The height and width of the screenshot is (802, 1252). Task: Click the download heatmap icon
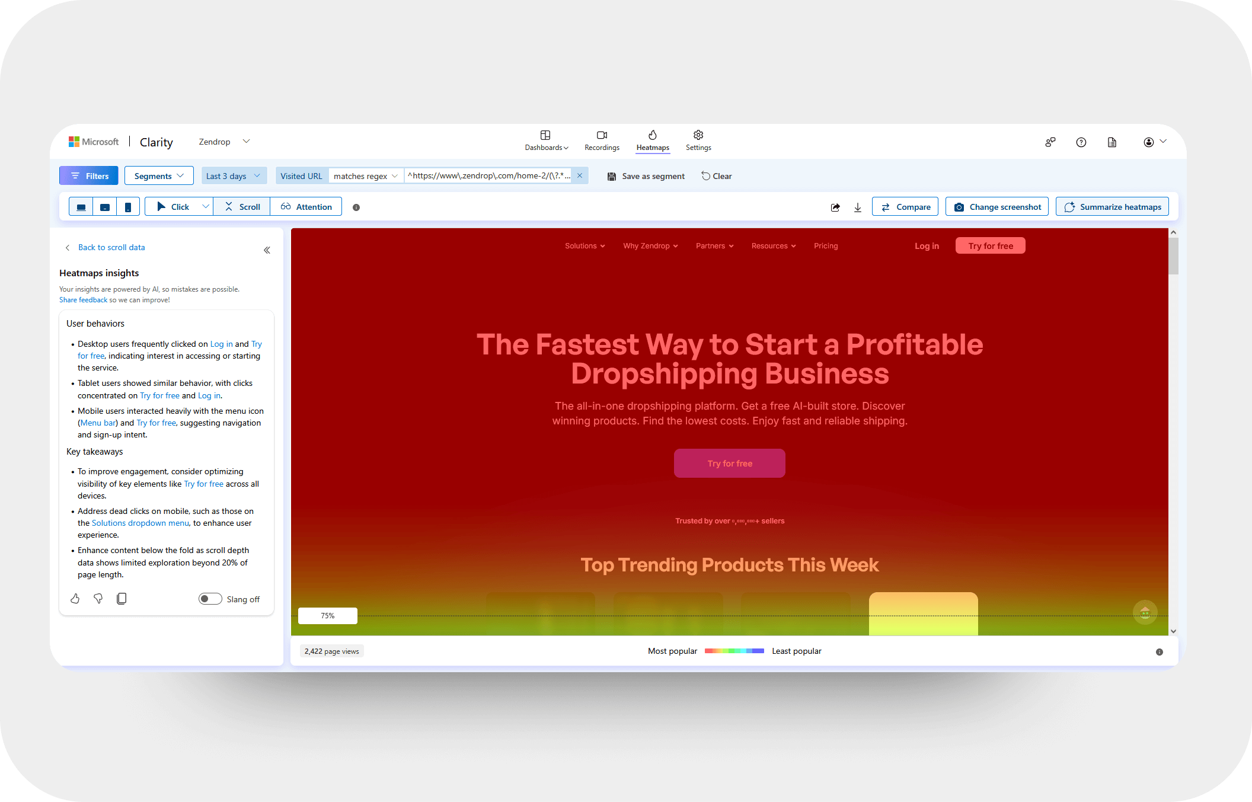pyautogui.click(x=858, y=207)
